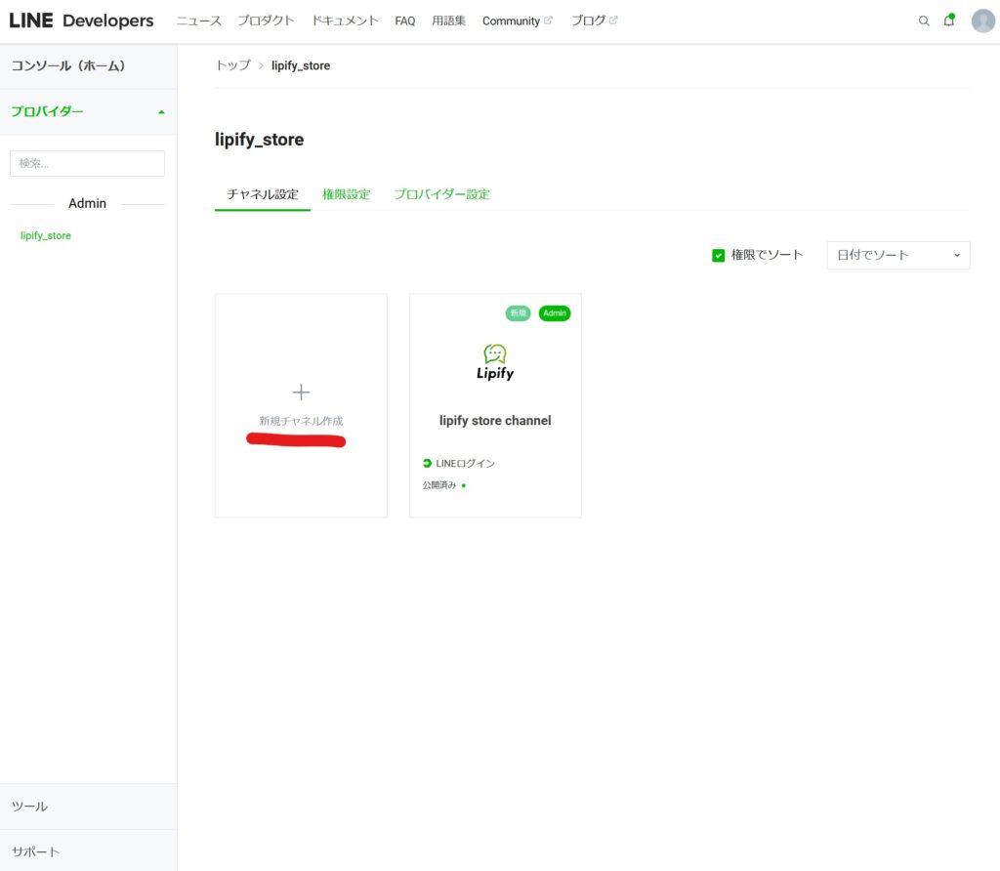Open the lipify store channel title
Screen dimensions: 1000x871
(x=495, y=421)
